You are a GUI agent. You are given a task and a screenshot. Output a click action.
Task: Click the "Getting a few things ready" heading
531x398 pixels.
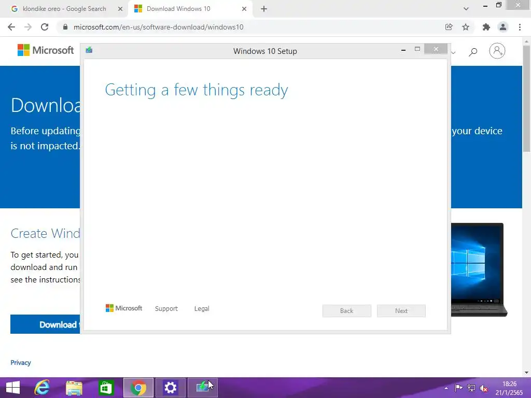coord(197,90)
